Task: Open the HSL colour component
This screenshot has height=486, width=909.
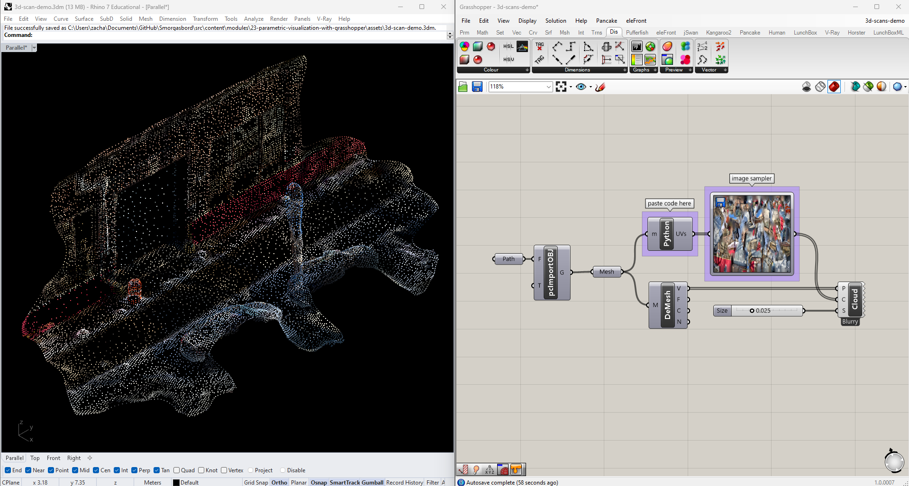Action: 508,46
